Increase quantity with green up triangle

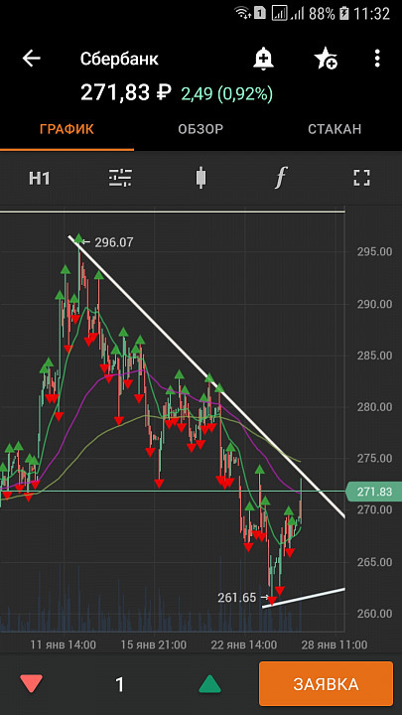tap(209, 684)
